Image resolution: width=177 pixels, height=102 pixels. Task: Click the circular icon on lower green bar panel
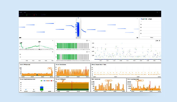[87, 52]
